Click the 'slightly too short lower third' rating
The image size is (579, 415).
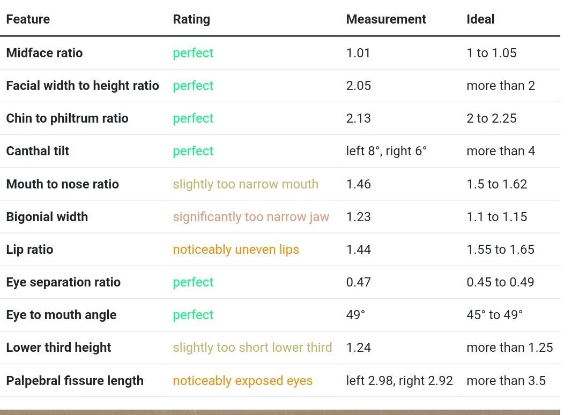coord(253,348)
